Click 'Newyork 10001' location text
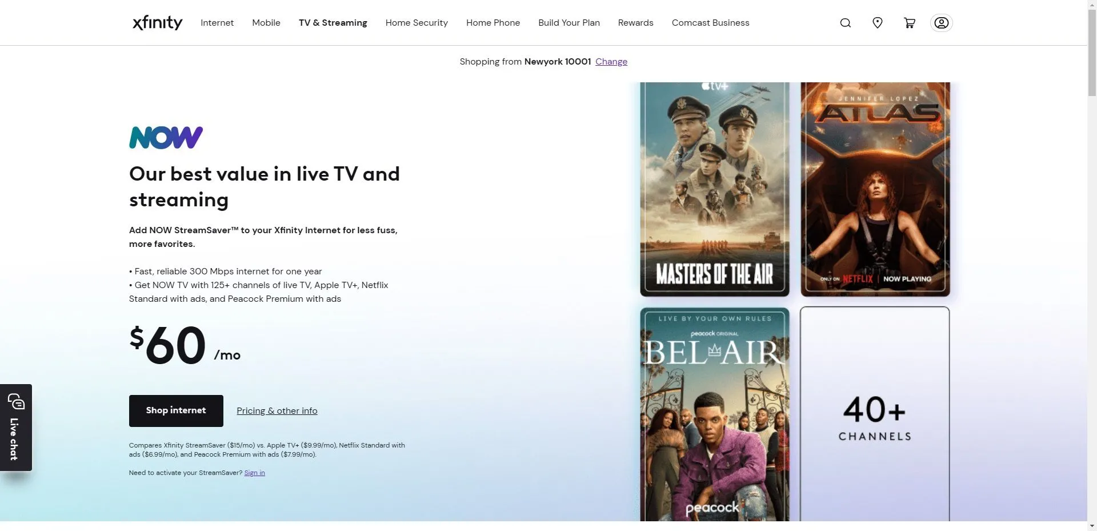Screen dimensions: 1097x531 [558, 62]
